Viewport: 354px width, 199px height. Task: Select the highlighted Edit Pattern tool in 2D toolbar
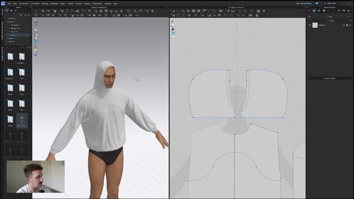(x=178, y=11)
